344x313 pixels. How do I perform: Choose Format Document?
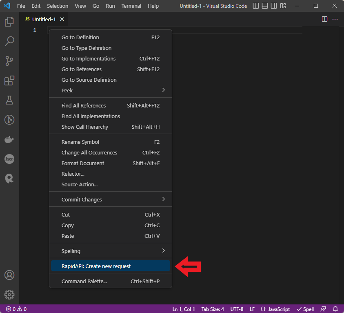pos(111,163)
